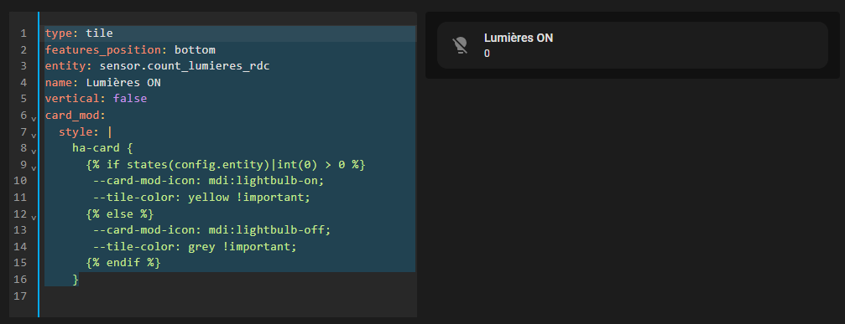Screen dimensions: 845x324
Task: Click the 'mdi:lightbulb-off;' code line
Action: (211, 230)
